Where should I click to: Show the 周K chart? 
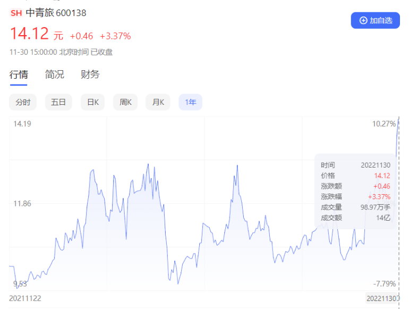[x=125, y=102]
